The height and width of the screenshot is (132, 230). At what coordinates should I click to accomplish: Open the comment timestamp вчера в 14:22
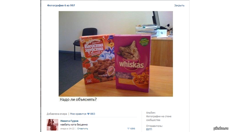pos(67,129)
